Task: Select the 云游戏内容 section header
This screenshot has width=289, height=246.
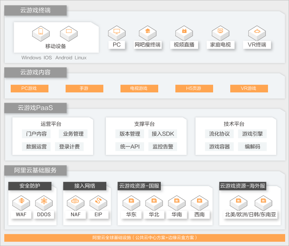Action: click(36, 72)
